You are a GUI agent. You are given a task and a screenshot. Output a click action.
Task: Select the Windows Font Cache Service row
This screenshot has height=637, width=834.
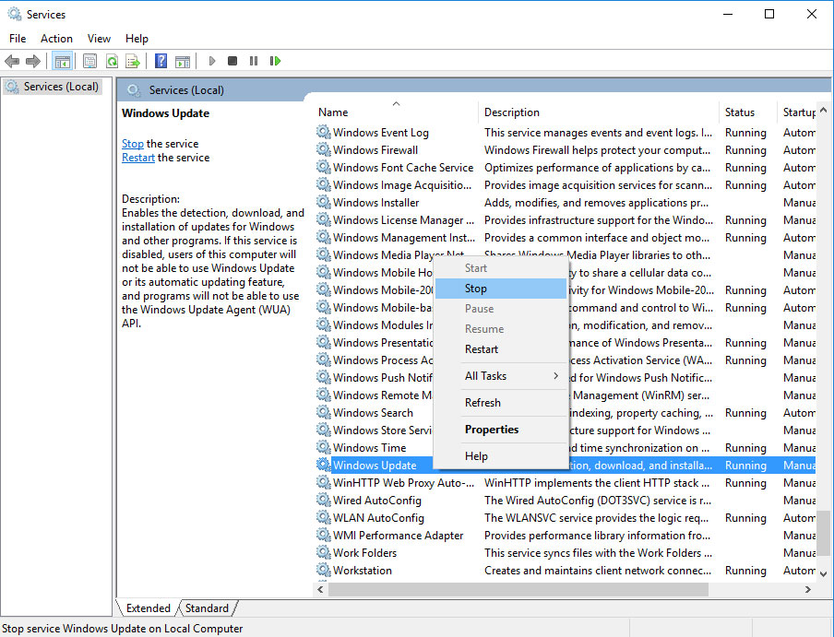point(566,168)
